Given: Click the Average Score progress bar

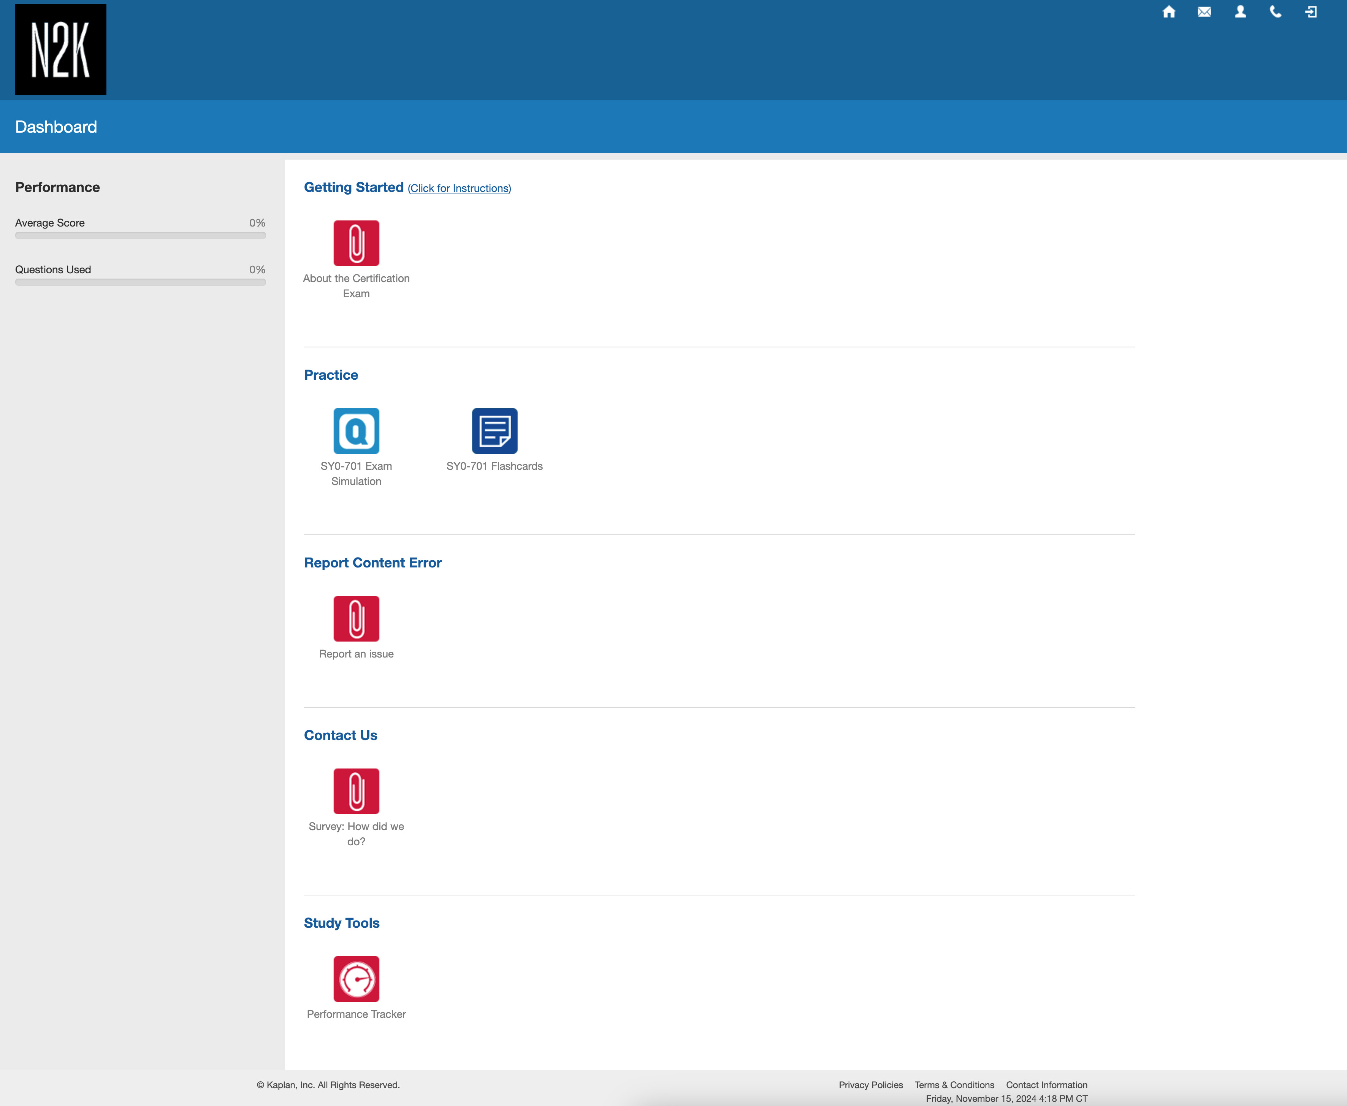Looking at the screenshot, I should coord(140,236).
